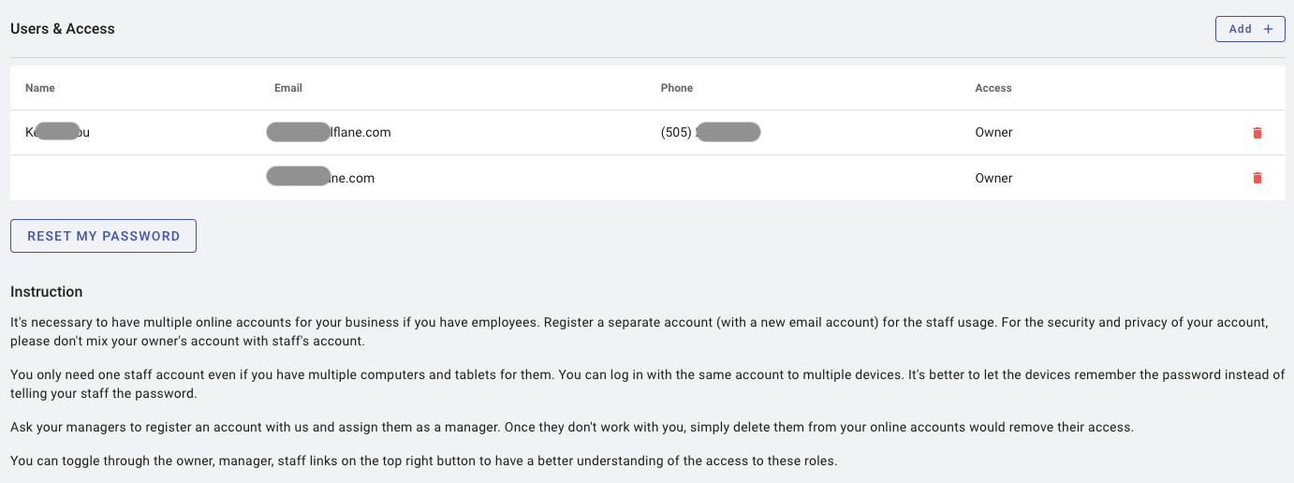This screenshot has height=483, width=1294.
Task: Click trash icon for second owner row
Action: click(1257, 178)
